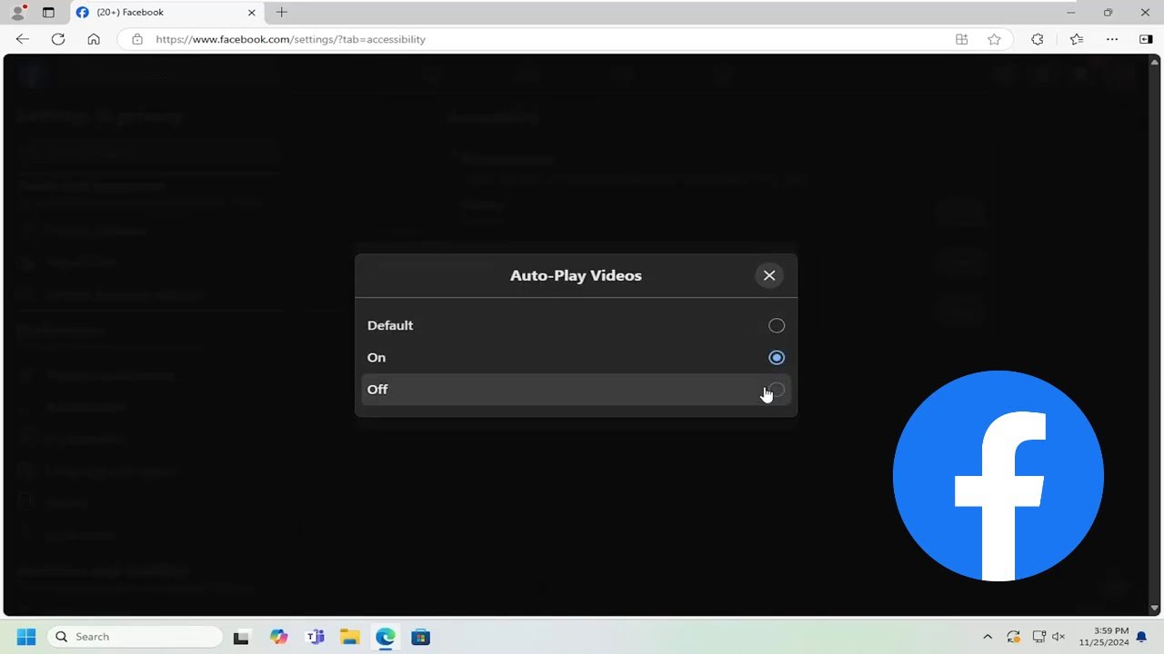The image size is (1164, 654).
Task: Open the favorites list
Action: point(1077,39)
